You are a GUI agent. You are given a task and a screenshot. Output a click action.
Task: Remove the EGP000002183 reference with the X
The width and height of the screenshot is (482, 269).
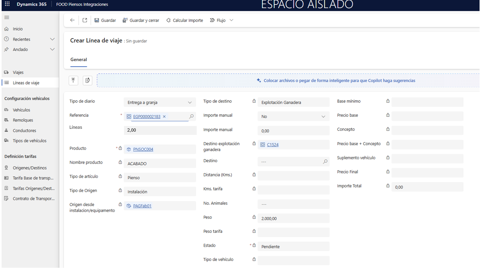point(164,117)
